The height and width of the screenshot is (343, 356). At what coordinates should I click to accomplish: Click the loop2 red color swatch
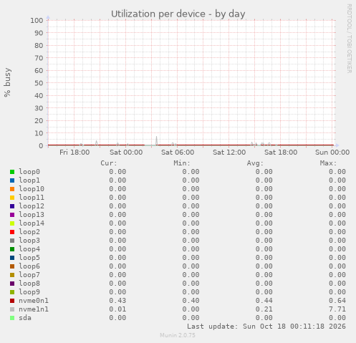click(x=12, y=232)
